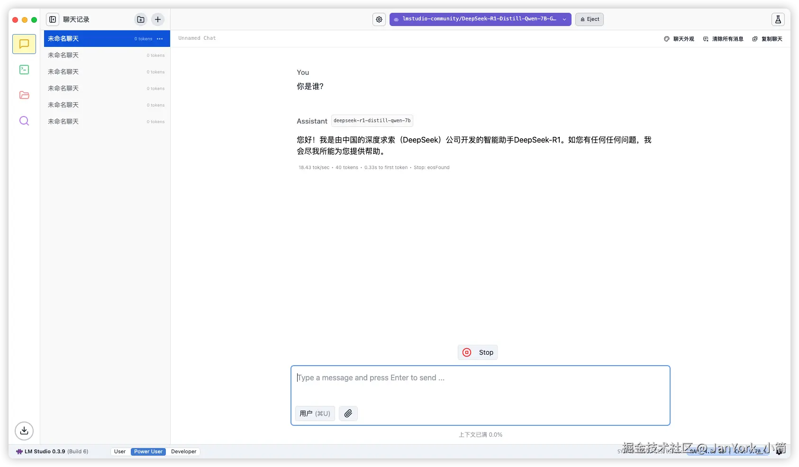799x467 pixels.
Task: Click the deepseek-r1-distill-qwen-7b model badge
Action: 372,121
